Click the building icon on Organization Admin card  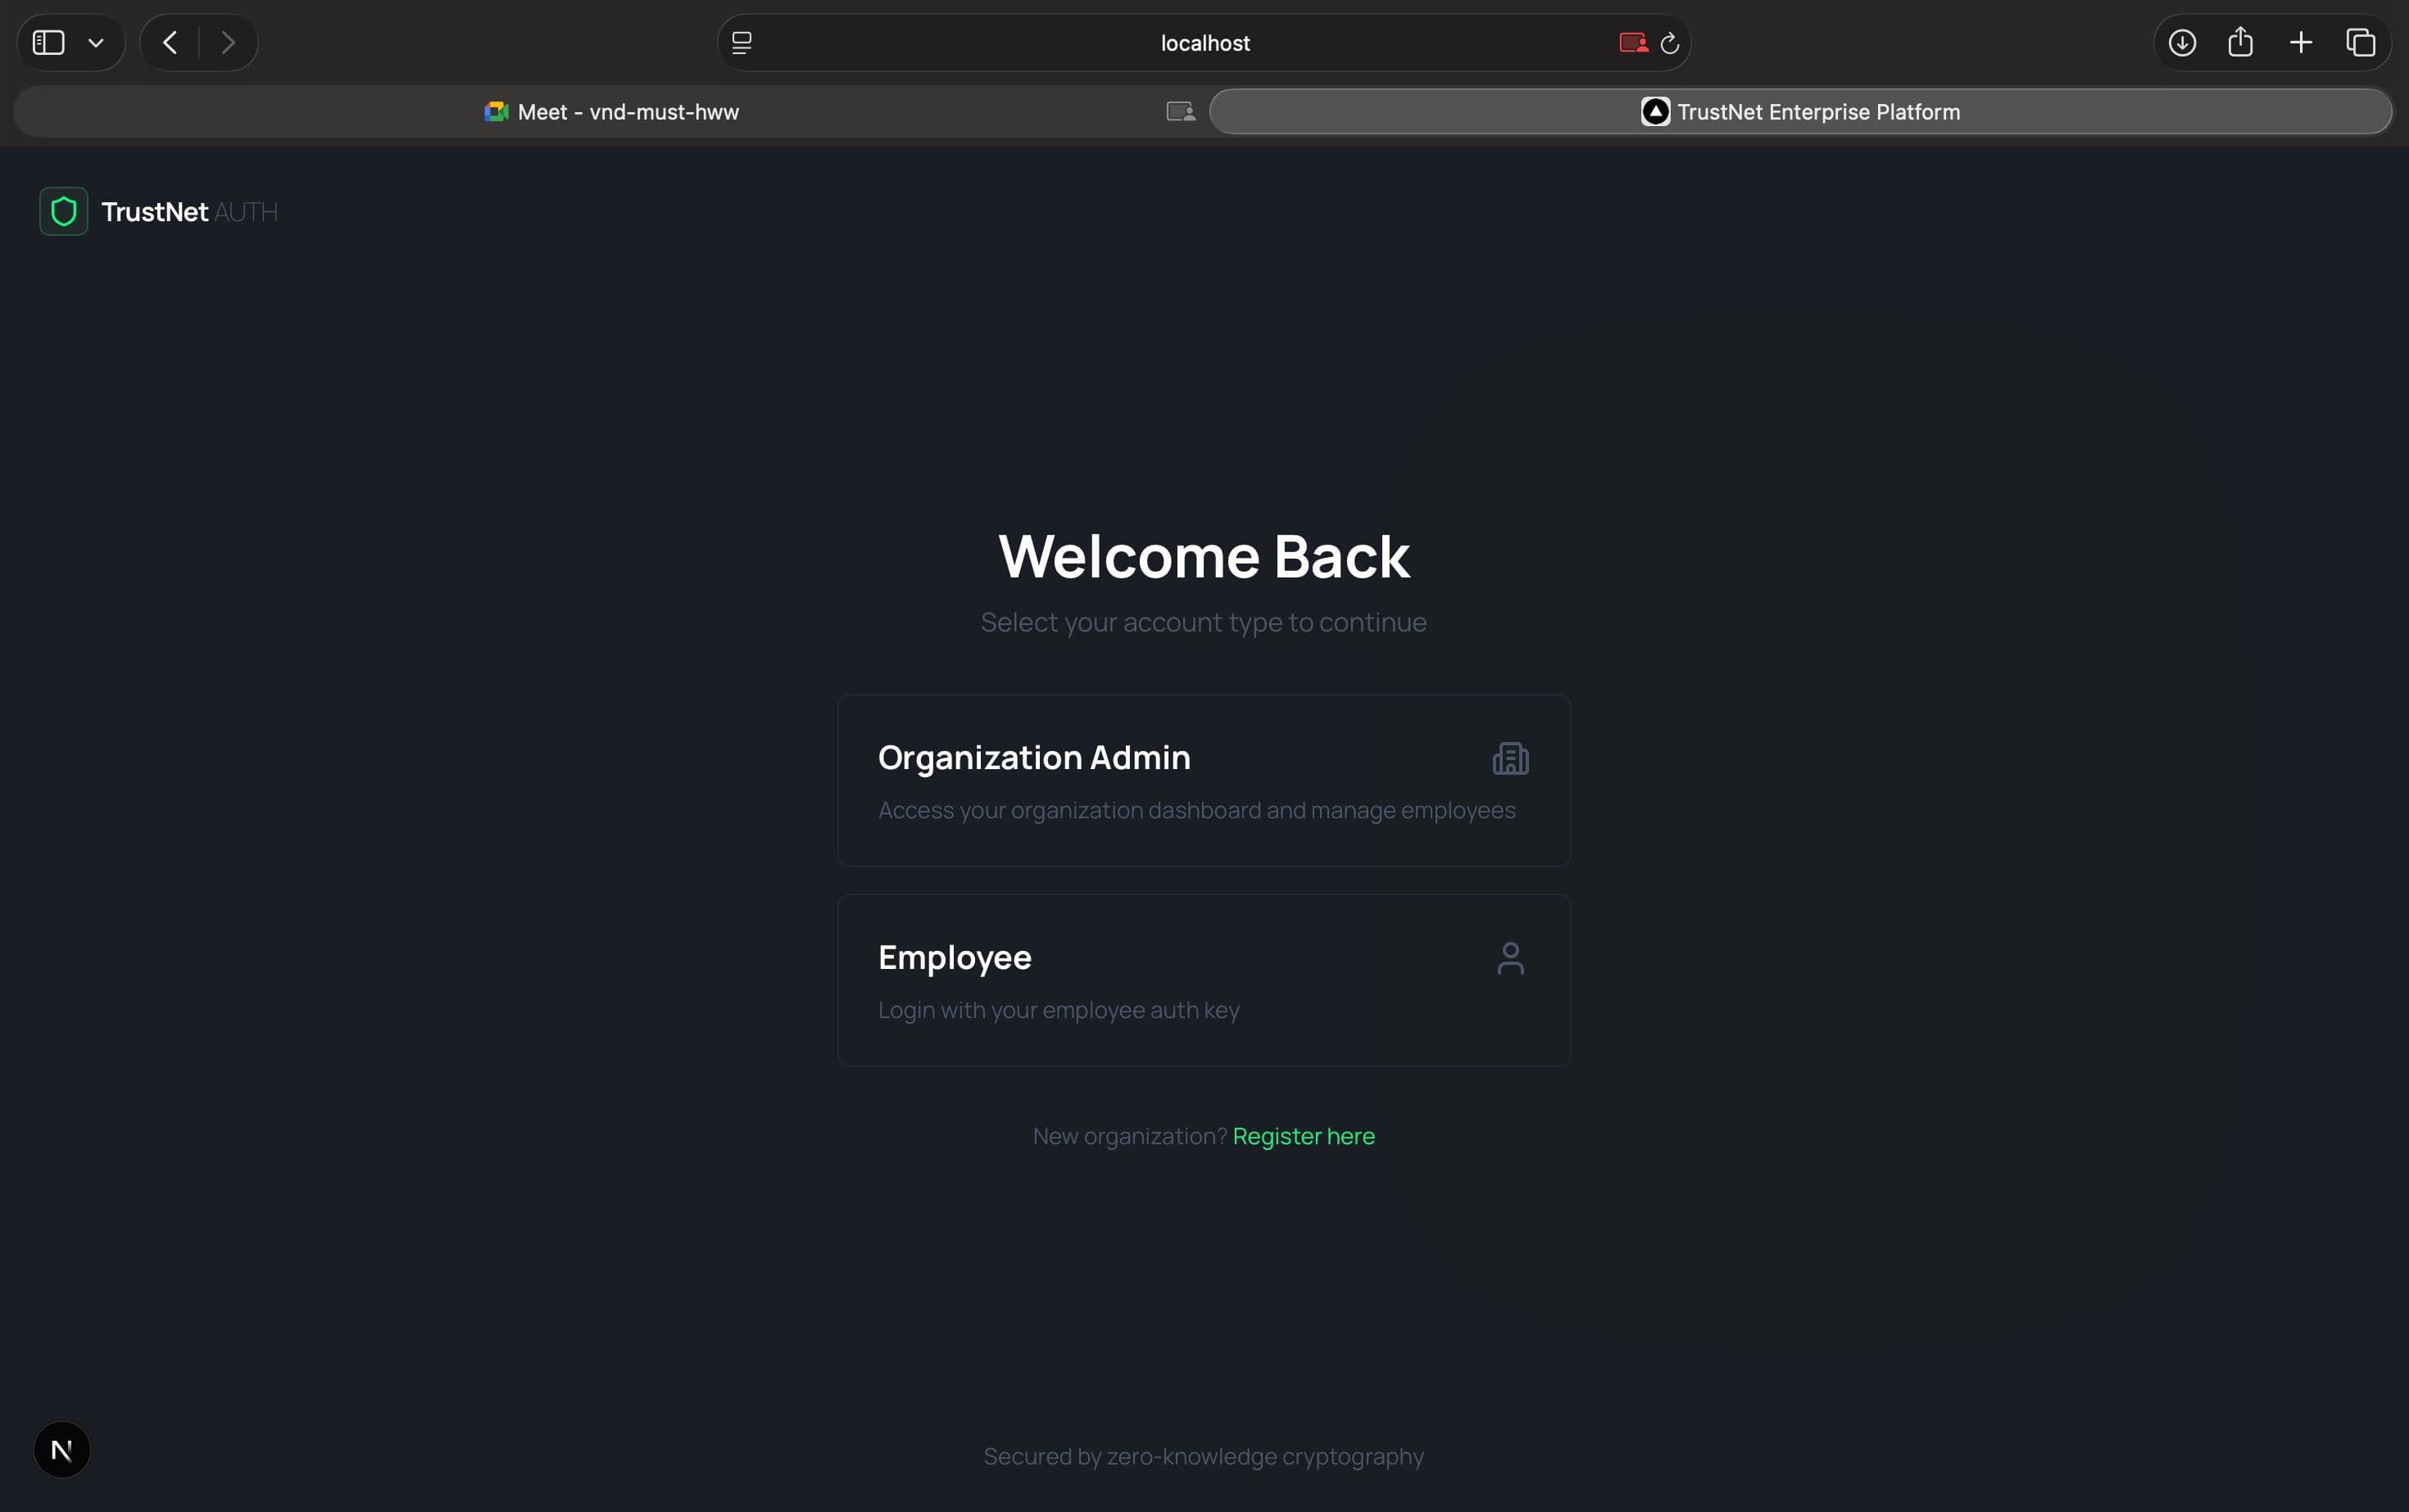click(1509, 758)
